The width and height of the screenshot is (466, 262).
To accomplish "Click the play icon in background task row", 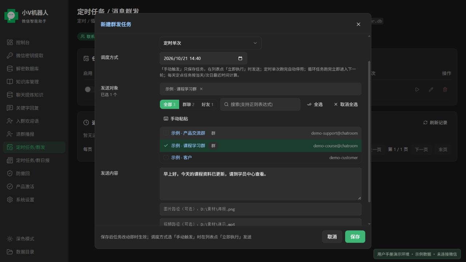I will pos(417,90).
